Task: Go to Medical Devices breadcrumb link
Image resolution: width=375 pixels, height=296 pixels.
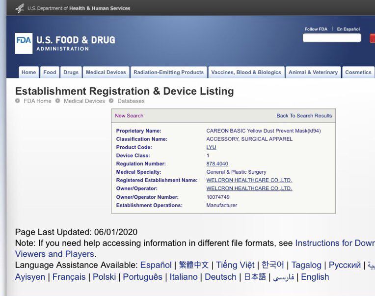Action: 84,101
